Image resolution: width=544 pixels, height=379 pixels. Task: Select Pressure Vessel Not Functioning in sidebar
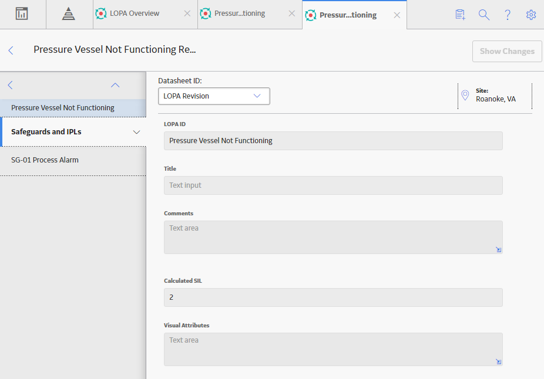point(73,108)
